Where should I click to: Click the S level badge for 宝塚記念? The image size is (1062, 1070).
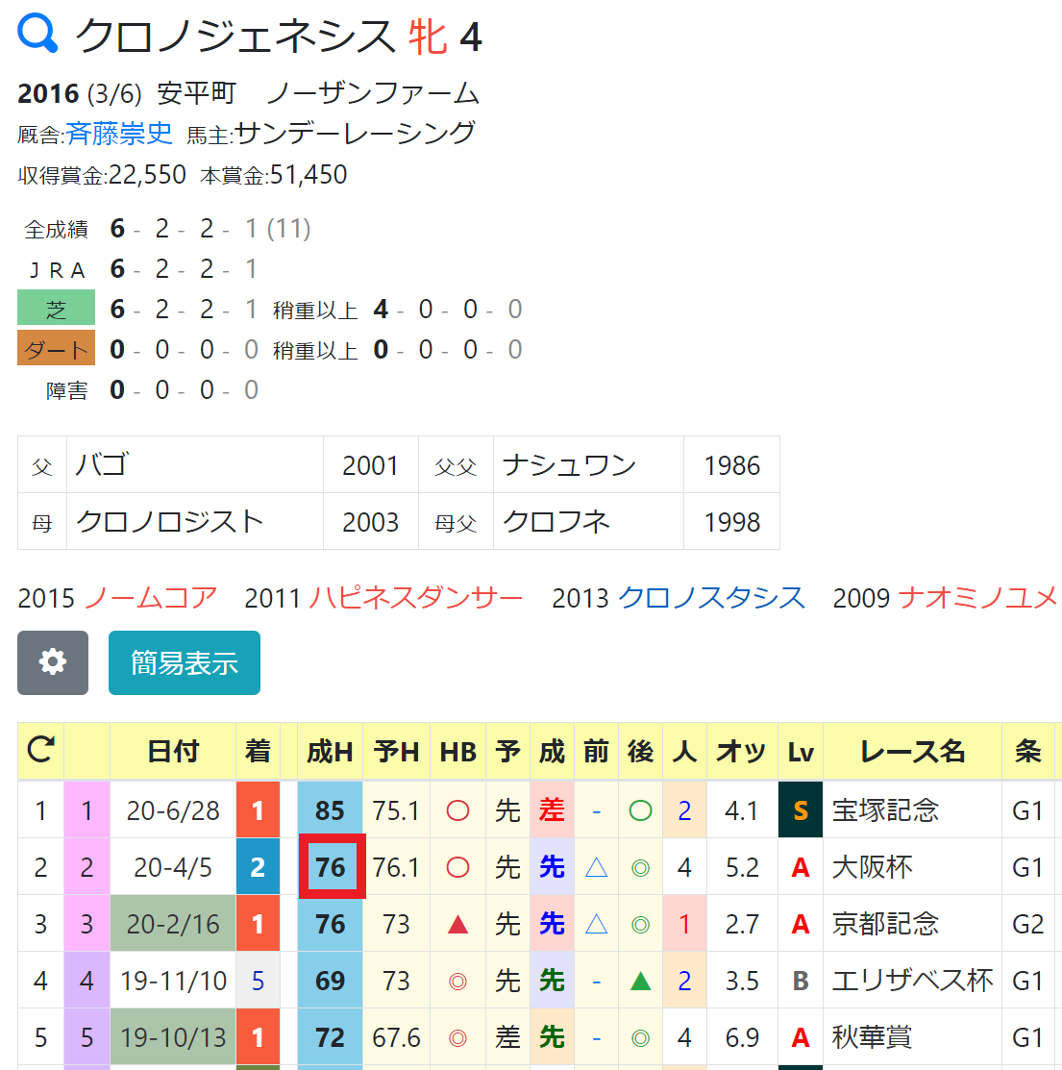click(800, 810)
